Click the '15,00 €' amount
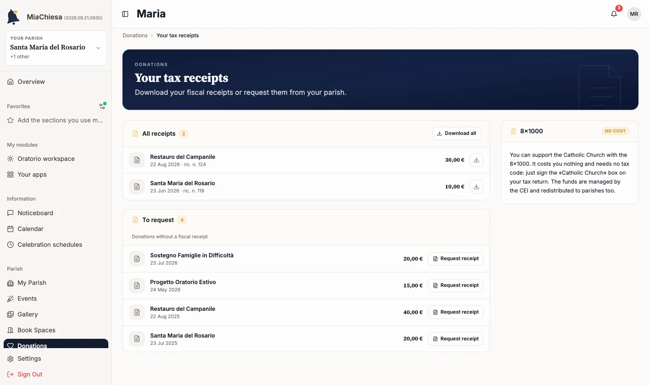This screenshot has width=649, height=385. click(x=413, y=286)
